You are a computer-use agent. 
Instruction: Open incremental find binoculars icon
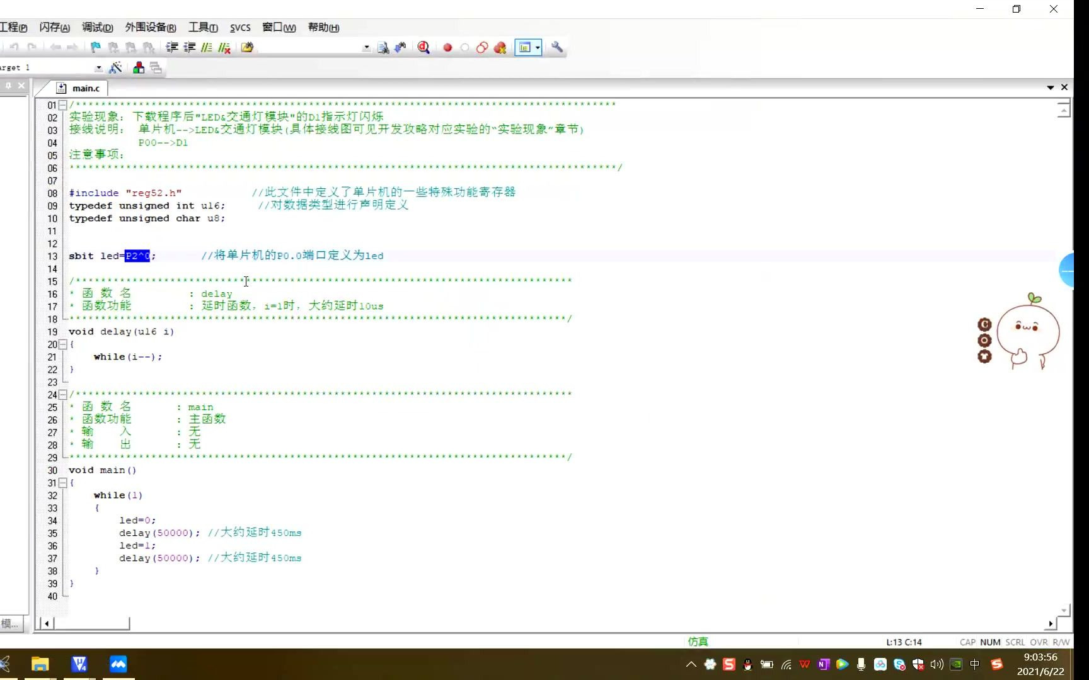(x=400, y=47)
